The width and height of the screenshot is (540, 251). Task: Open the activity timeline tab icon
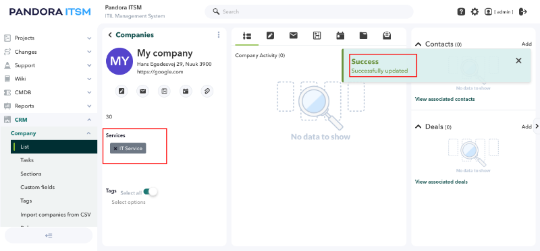[x=246, y=36]
